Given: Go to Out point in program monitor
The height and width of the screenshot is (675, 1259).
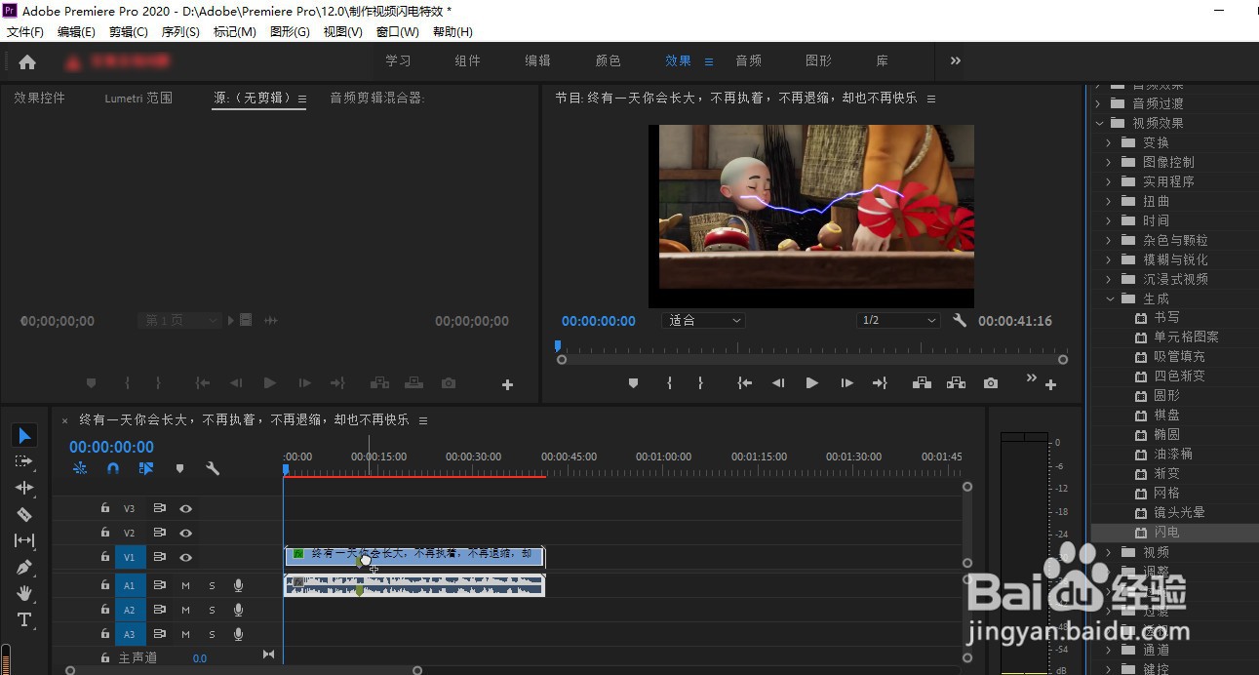Looking at the screenshot, I should pyautogui.click(x=880, y=383).
